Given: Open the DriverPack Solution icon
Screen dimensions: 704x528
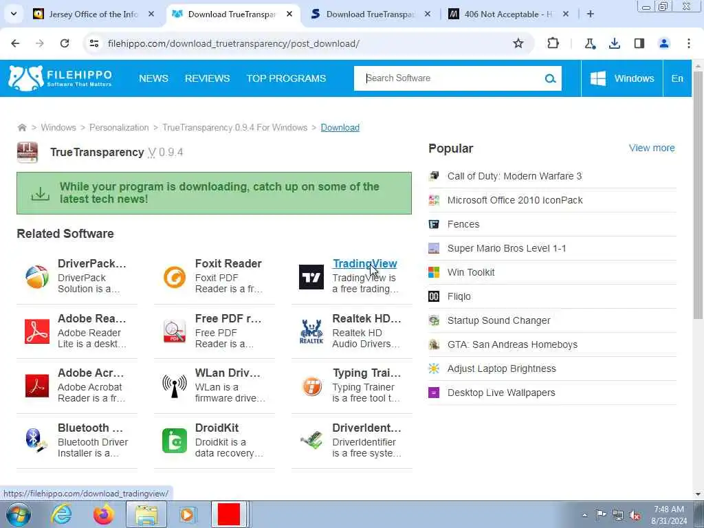Looking at the screenshot, I should point(37,276).
